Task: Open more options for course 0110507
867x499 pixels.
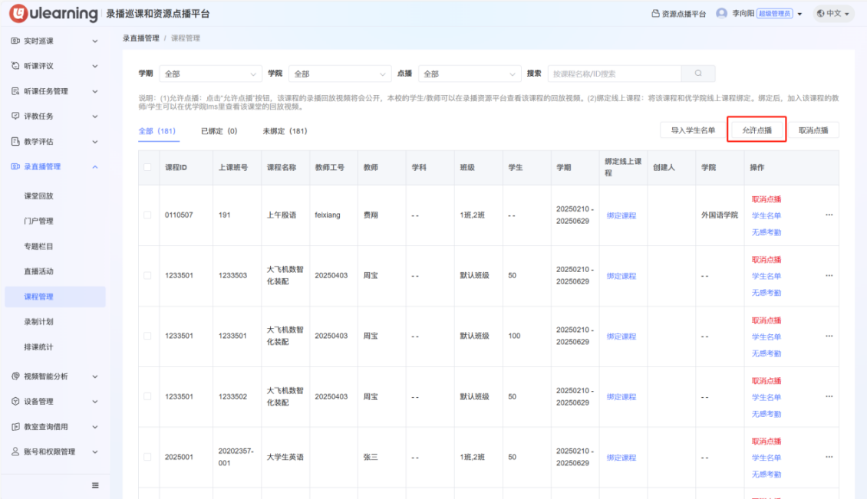Action: click(x=829, y=215)
